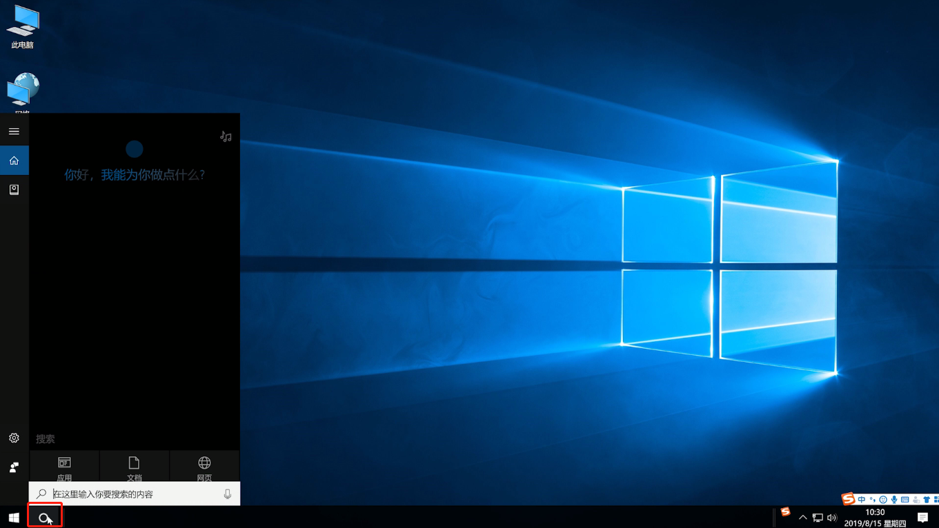Click the microphone in the search box
Screen dimensions: 939x528
coord(227,494)
